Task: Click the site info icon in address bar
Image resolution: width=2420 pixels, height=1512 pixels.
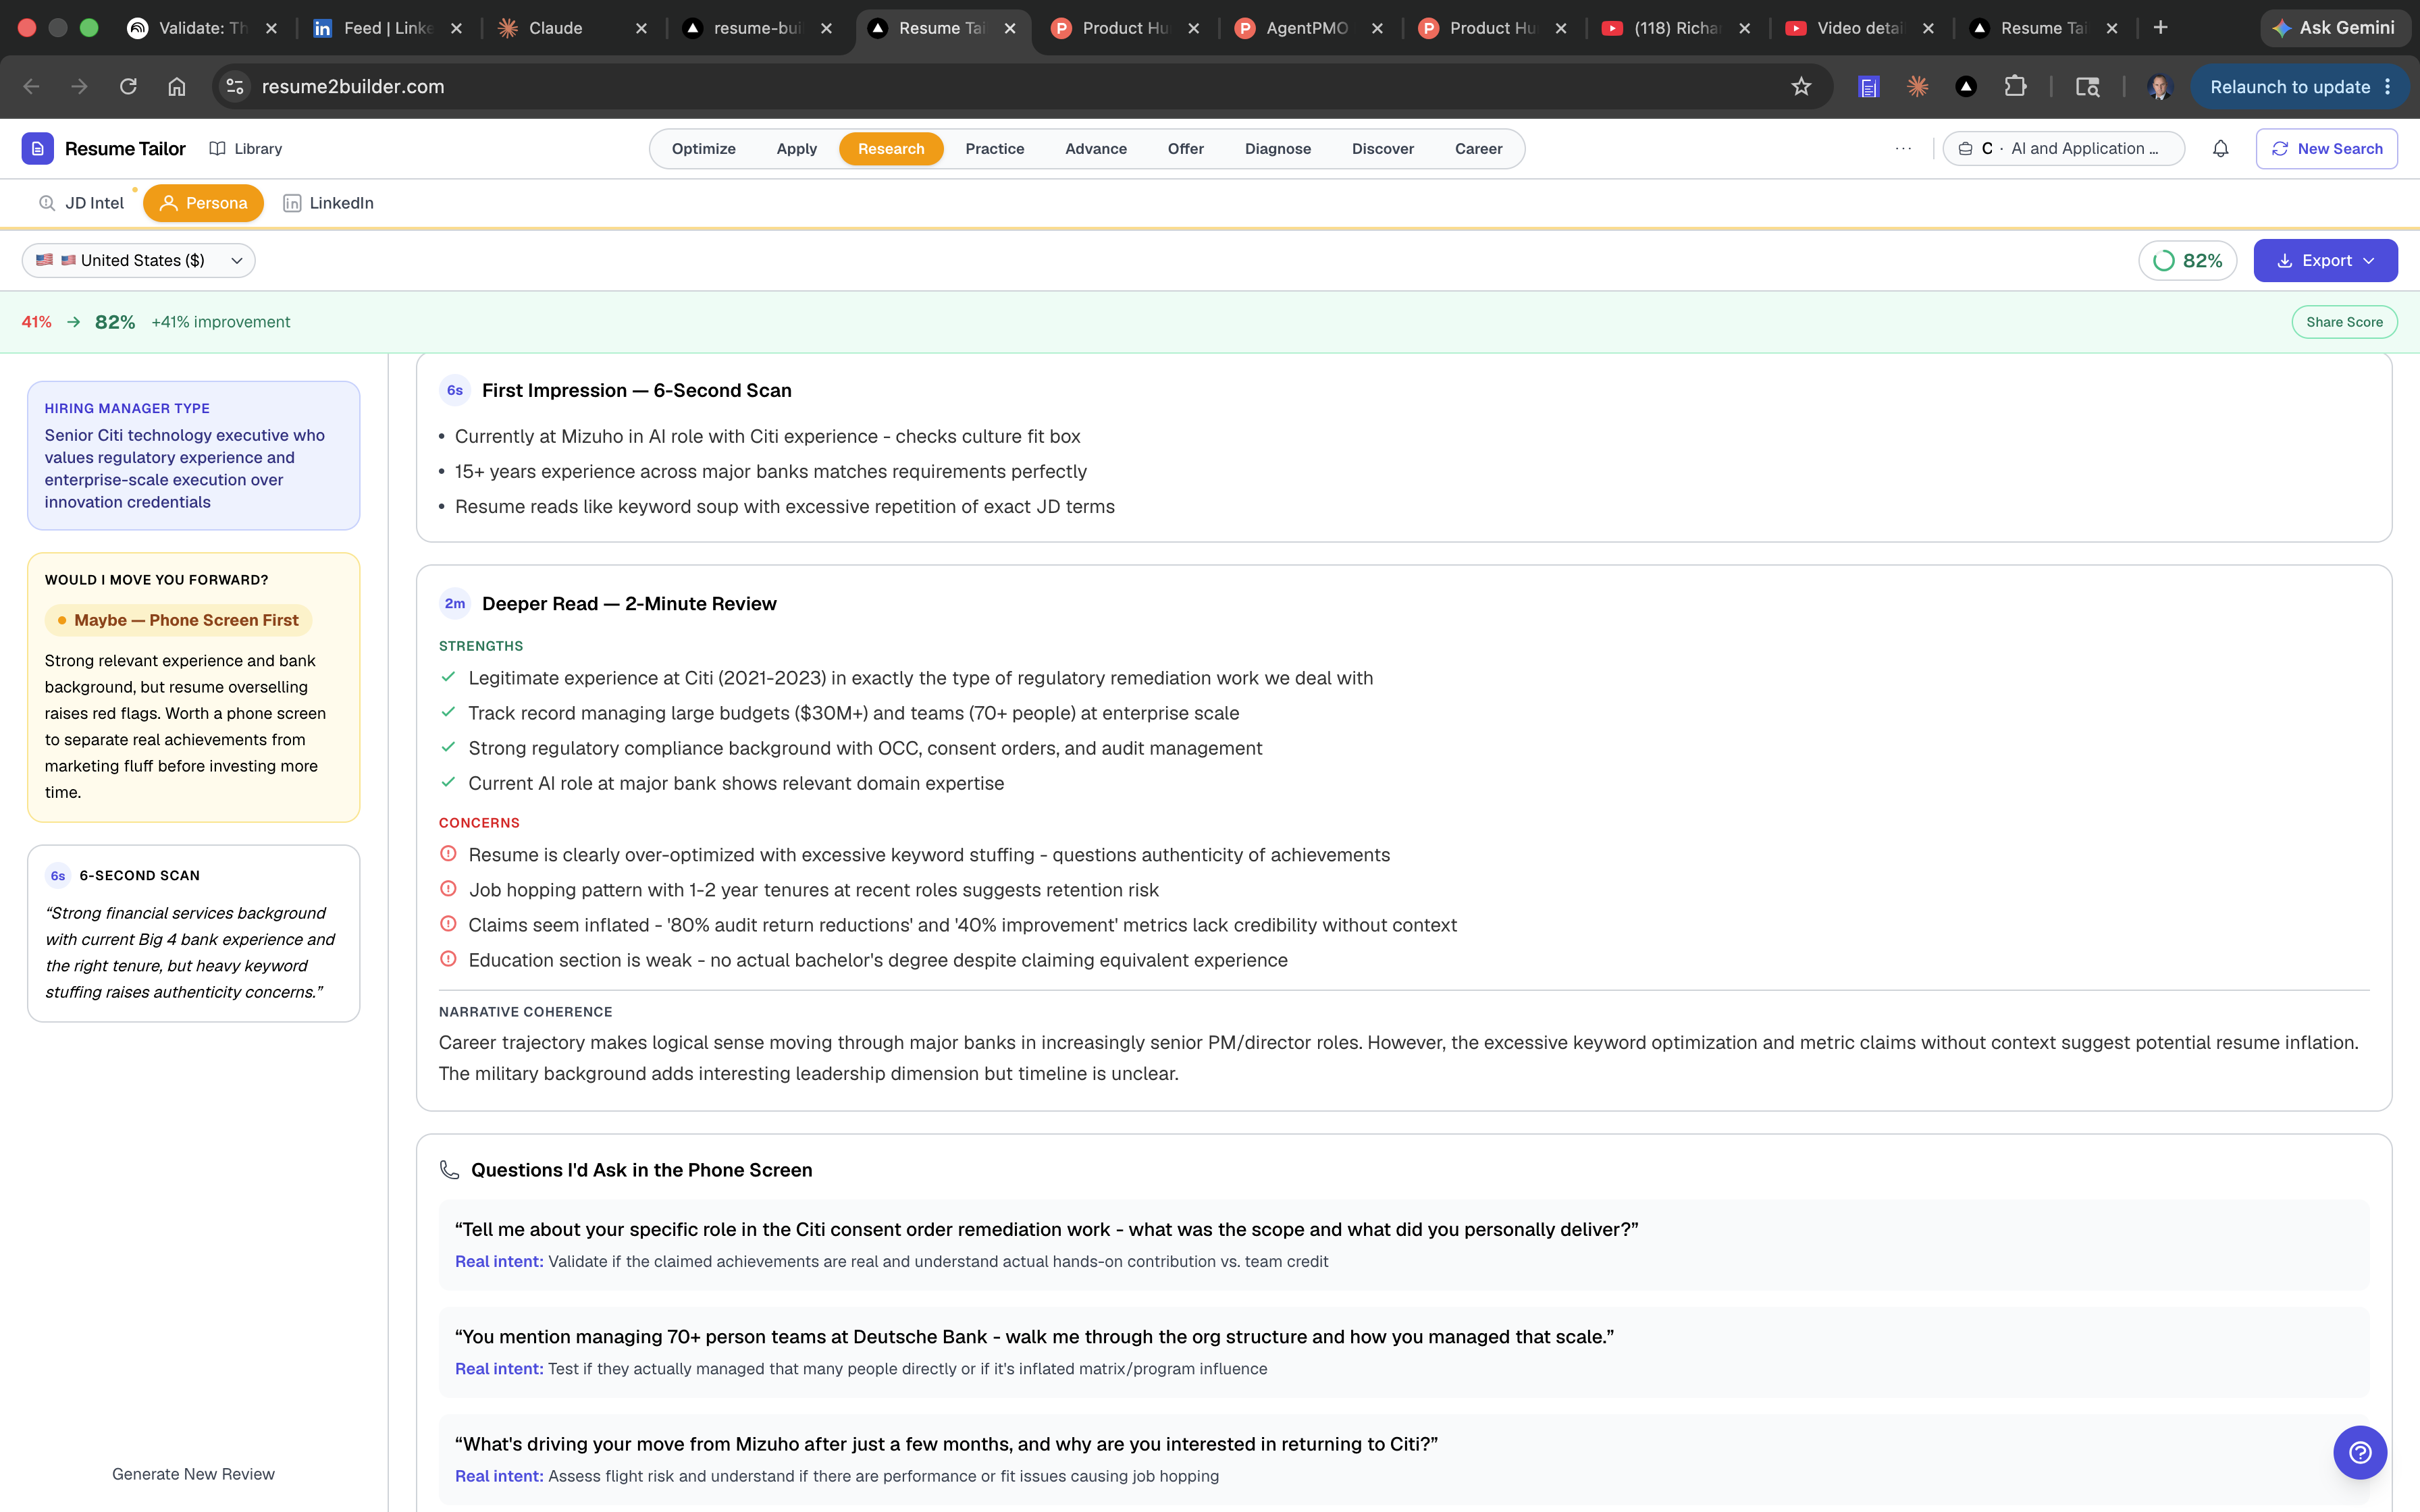Action: [235, 87]
